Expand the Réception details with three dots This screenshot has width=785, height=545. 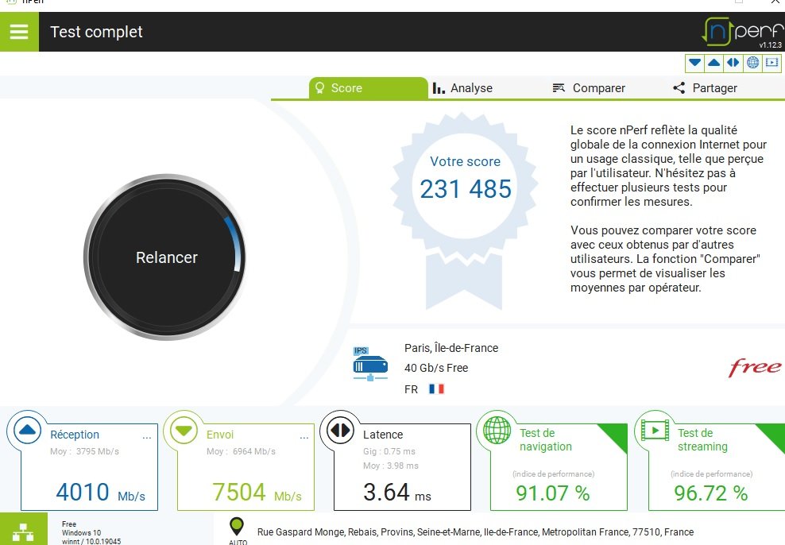146,436
